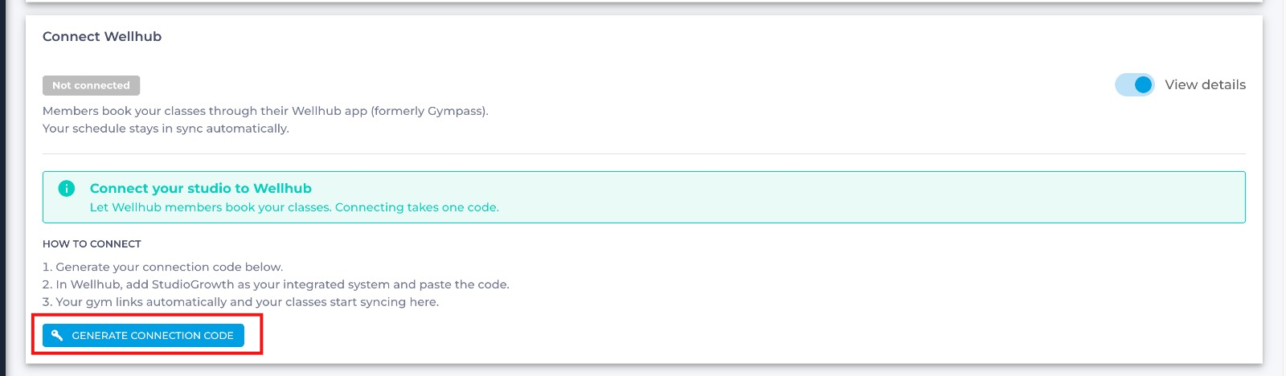This screenshot has height=376, width=1286.
Task: Click step 1 'Generate your connection code below'
Action: point(162,267)
